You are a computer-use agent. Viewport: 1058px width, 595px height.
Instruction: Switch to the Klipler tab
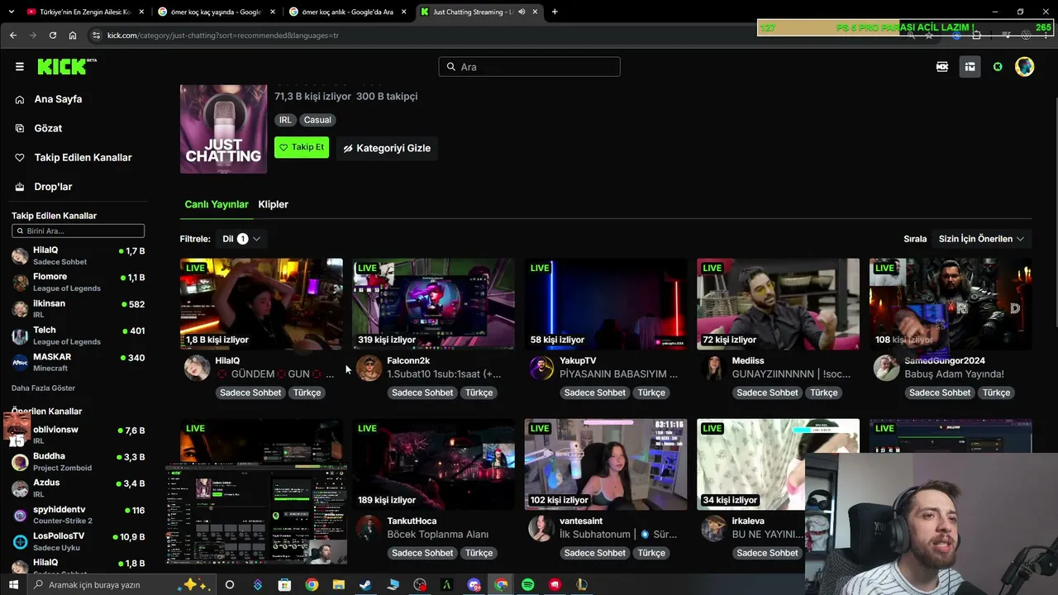pos(273,204)
